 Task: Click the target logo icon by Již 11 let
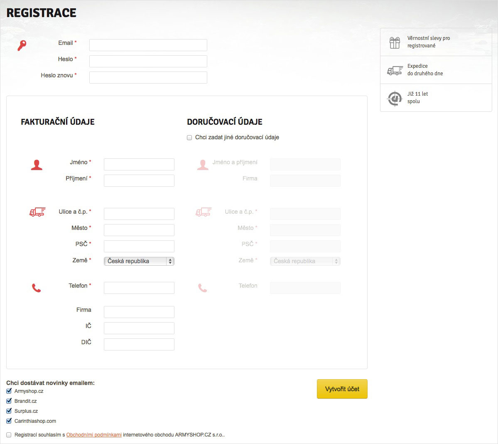[395, 99]
